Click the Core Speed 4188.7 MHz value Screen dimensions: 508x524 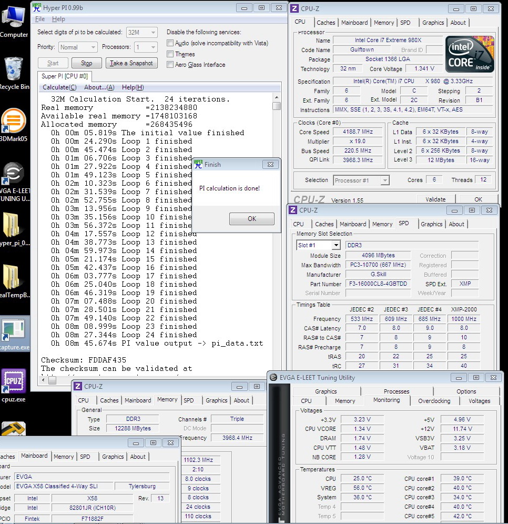pos(358,132)
